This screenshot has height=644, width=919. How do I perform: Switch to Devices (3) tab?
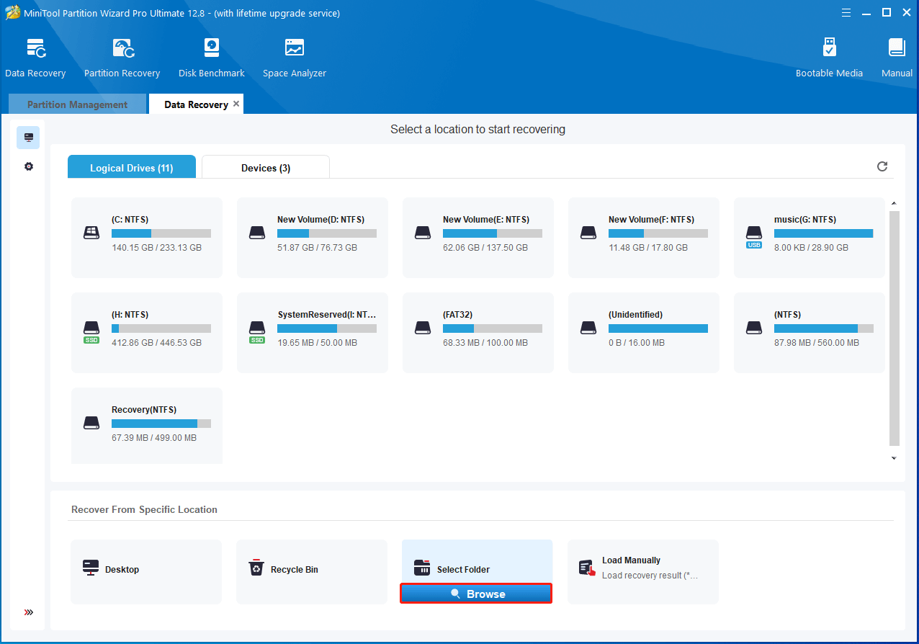[266, 167]
